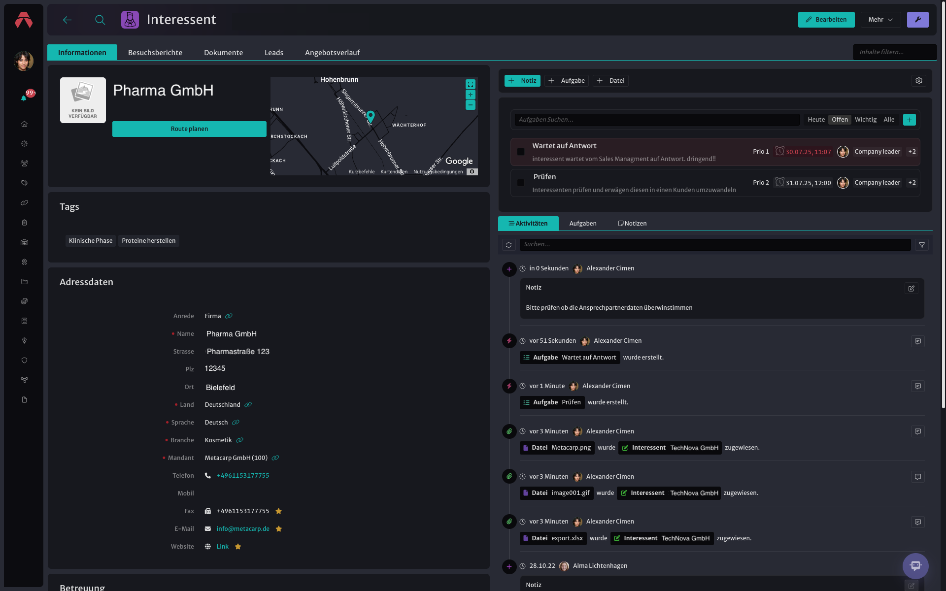Open the contacts group icon in sidebar
This screenshot has width=946, height=591.
coord(24,164)
